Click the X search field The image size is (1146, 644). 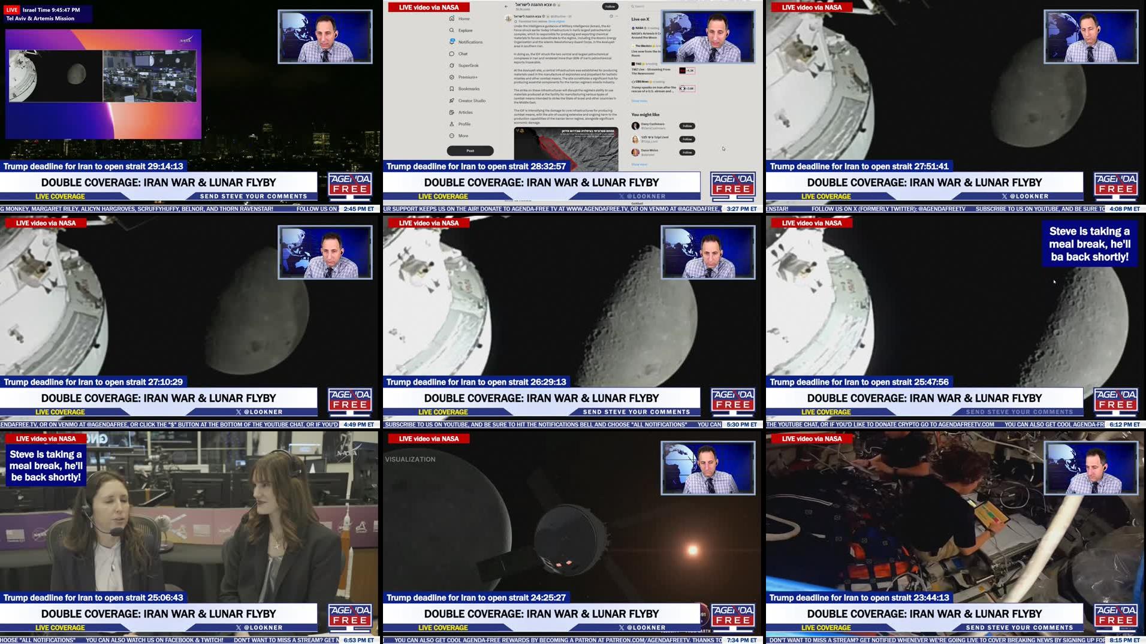point(644,7)
